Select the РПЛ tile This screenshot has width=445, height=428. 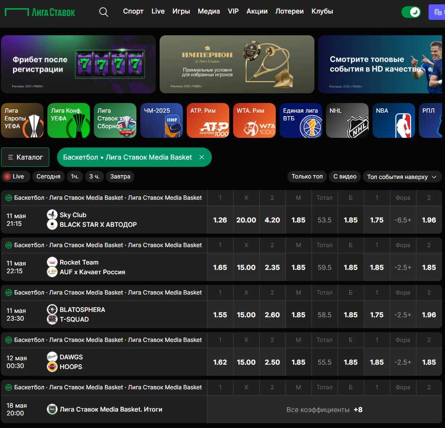pos(430,120)
